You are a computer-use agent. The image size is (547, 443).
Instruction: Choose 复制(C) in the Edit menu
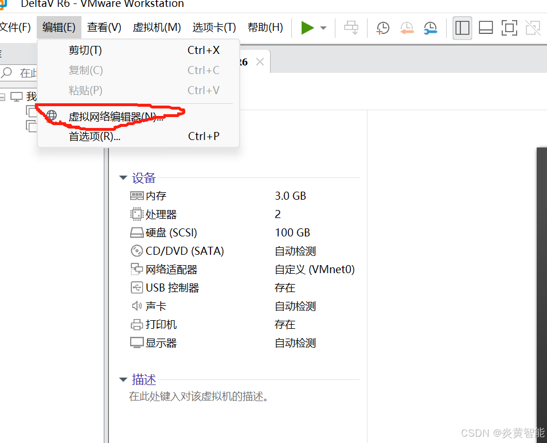[139, 71]
